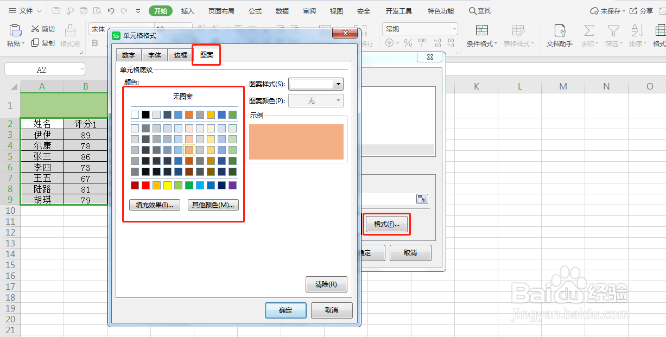
Task: Open 文档助手 (Document Assistant)
Action: [x=559, y=36]
